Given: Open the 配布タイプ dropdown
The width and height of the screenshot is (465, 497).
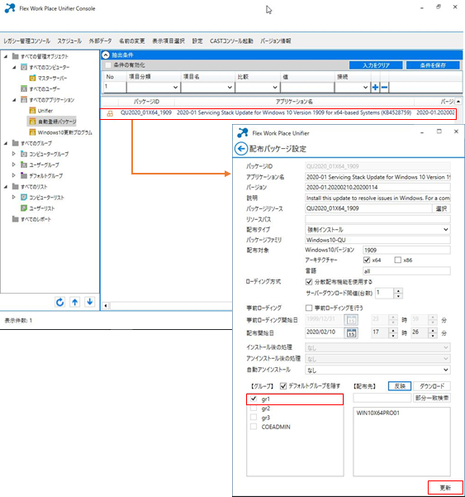Looking at the screenshot, I should click(x=377, y=230).
